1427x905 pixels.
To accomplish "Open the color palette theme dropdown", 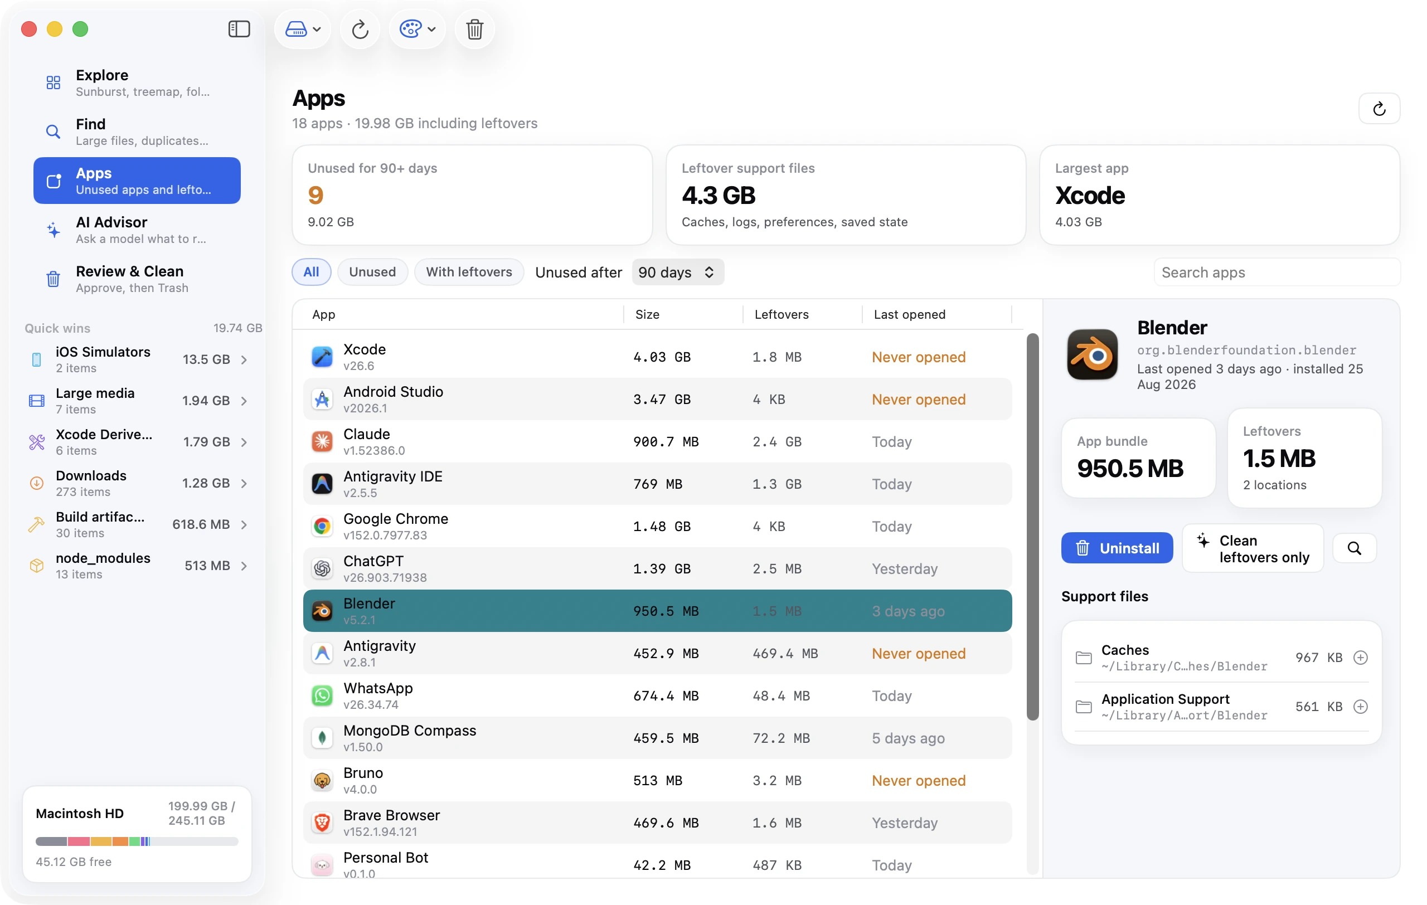I will (417, 29).
